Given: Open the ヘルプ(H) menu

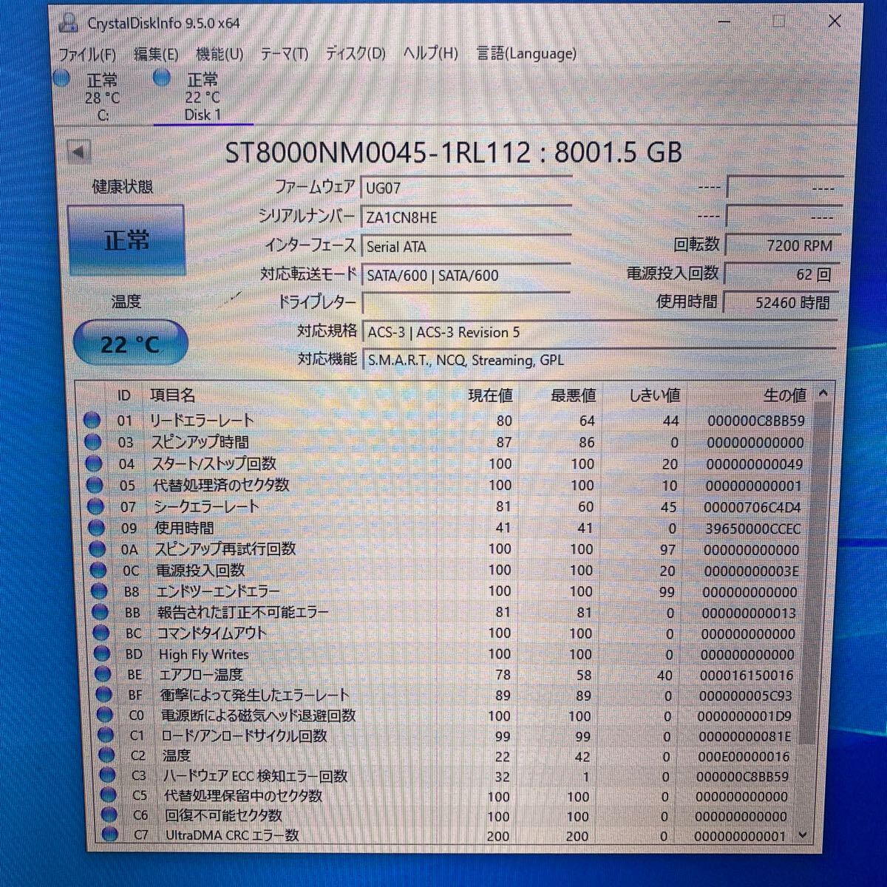Looking at the screenshot, I should [x=430, y=53].
